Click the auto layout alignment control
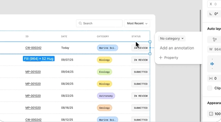The image size is (221, 122). tap(214, 64)
